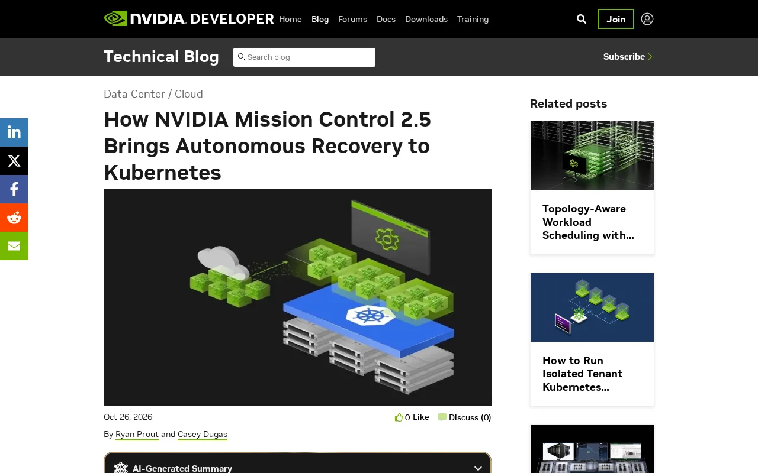Share the article on Reddit
Screen dimensions: 758x473
14,218
